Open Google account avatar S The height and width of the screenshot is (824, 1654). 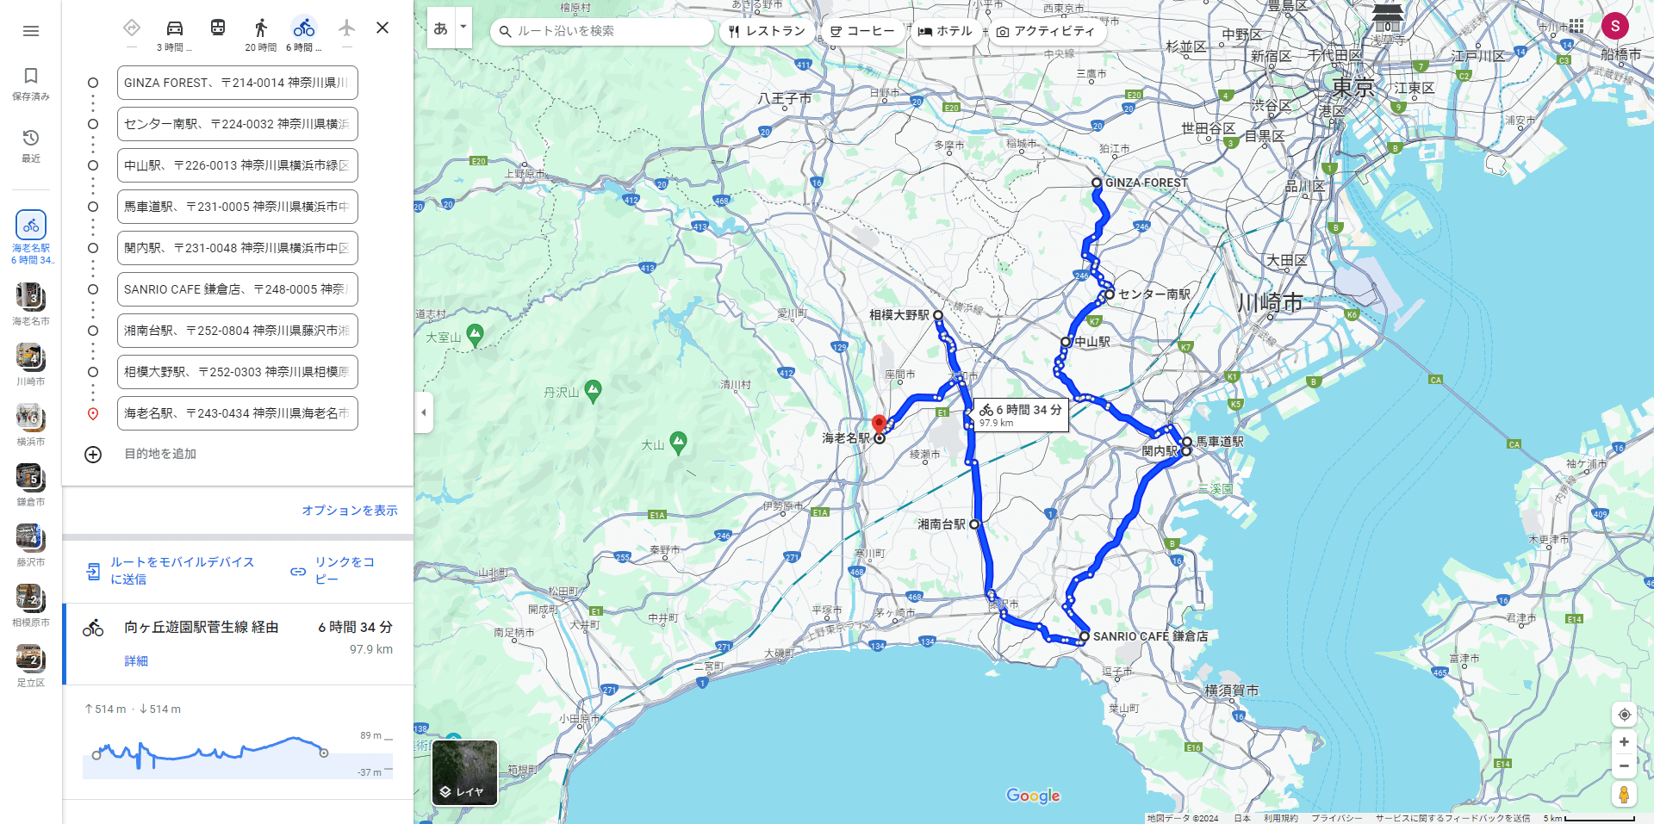tap(1615, 26)
